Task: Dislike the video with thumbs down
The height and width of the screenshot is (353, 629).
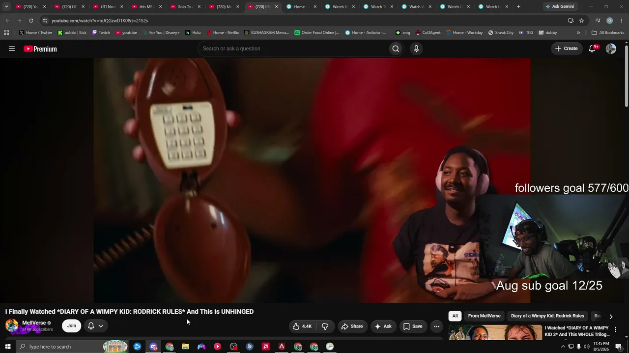Action: 325,326
